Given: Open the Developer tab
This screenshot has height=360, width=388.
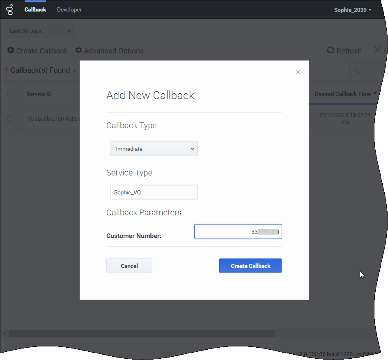Looking at the screenshot, I should [x=69, y=9].
